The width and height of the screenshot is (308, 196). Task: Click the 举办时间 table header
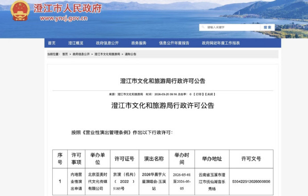pos(182,159)
